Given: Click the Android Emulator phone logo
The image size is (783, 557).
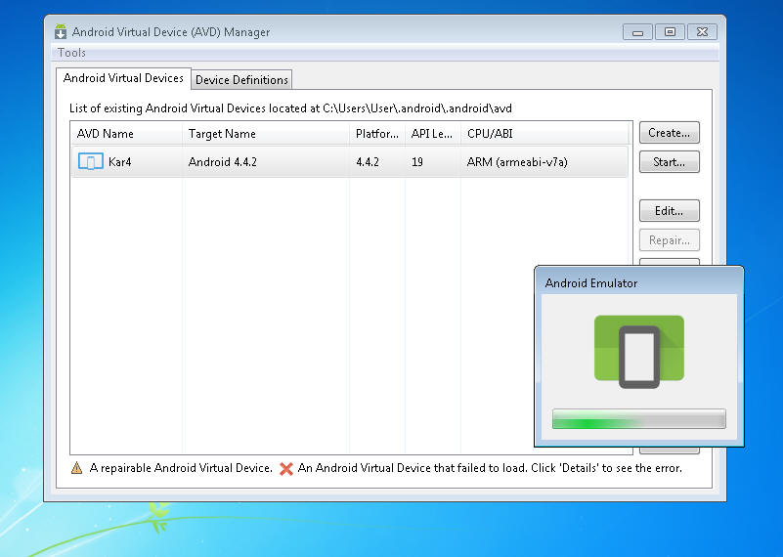Looking at the screenshot, I should (639, 352).
